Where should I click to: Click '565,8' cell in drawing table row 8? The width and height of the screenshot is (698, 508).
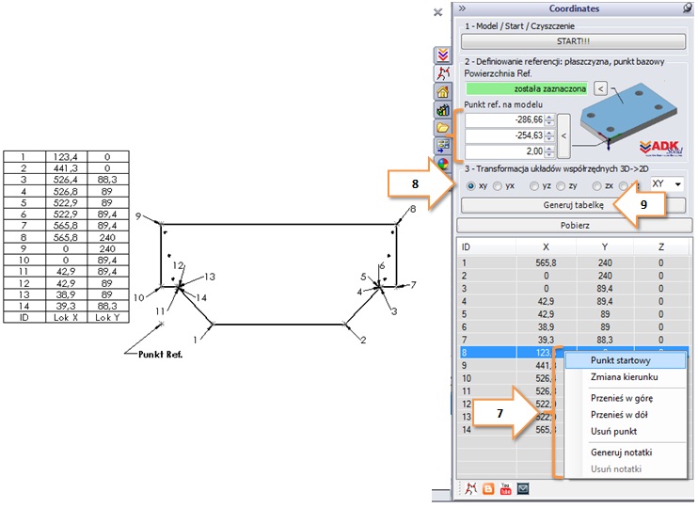66,238
